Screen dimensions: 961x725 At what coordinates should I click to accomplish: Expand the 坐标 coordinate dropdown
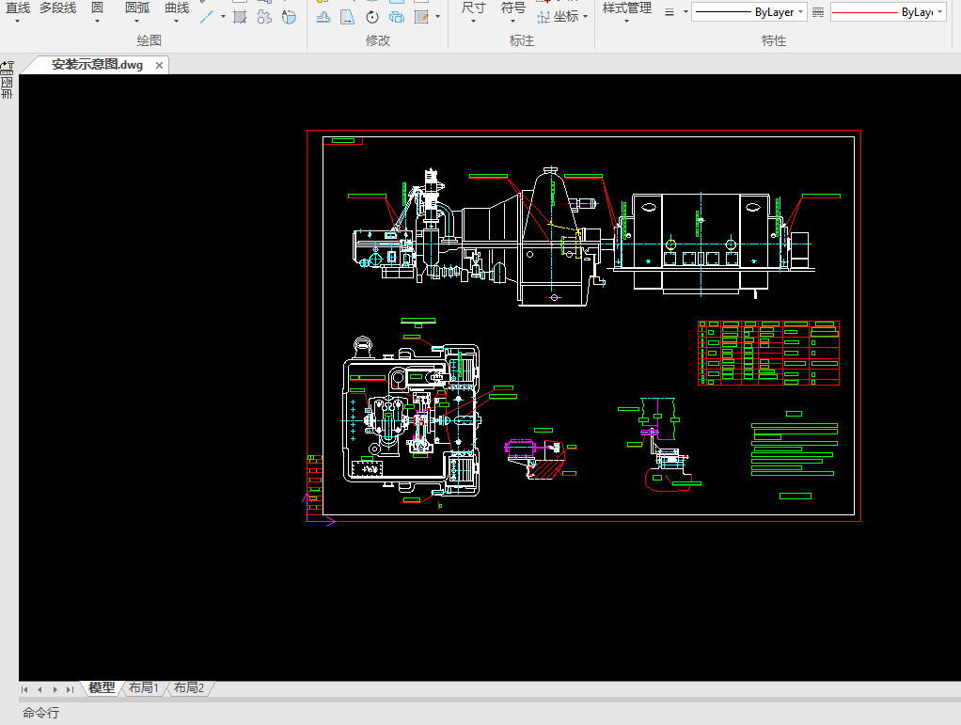click(585, 17)
